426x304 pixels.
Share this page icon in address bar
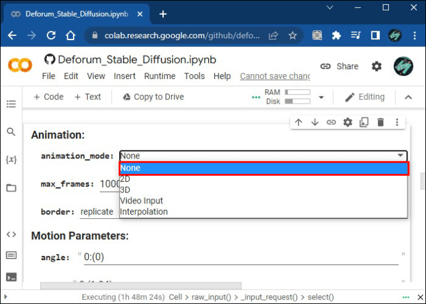coord(274,35)
